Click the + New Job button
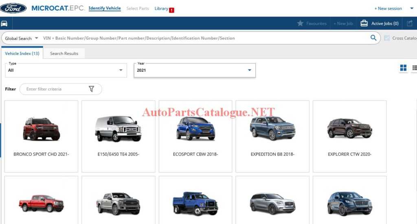 (x=343, y=24)
